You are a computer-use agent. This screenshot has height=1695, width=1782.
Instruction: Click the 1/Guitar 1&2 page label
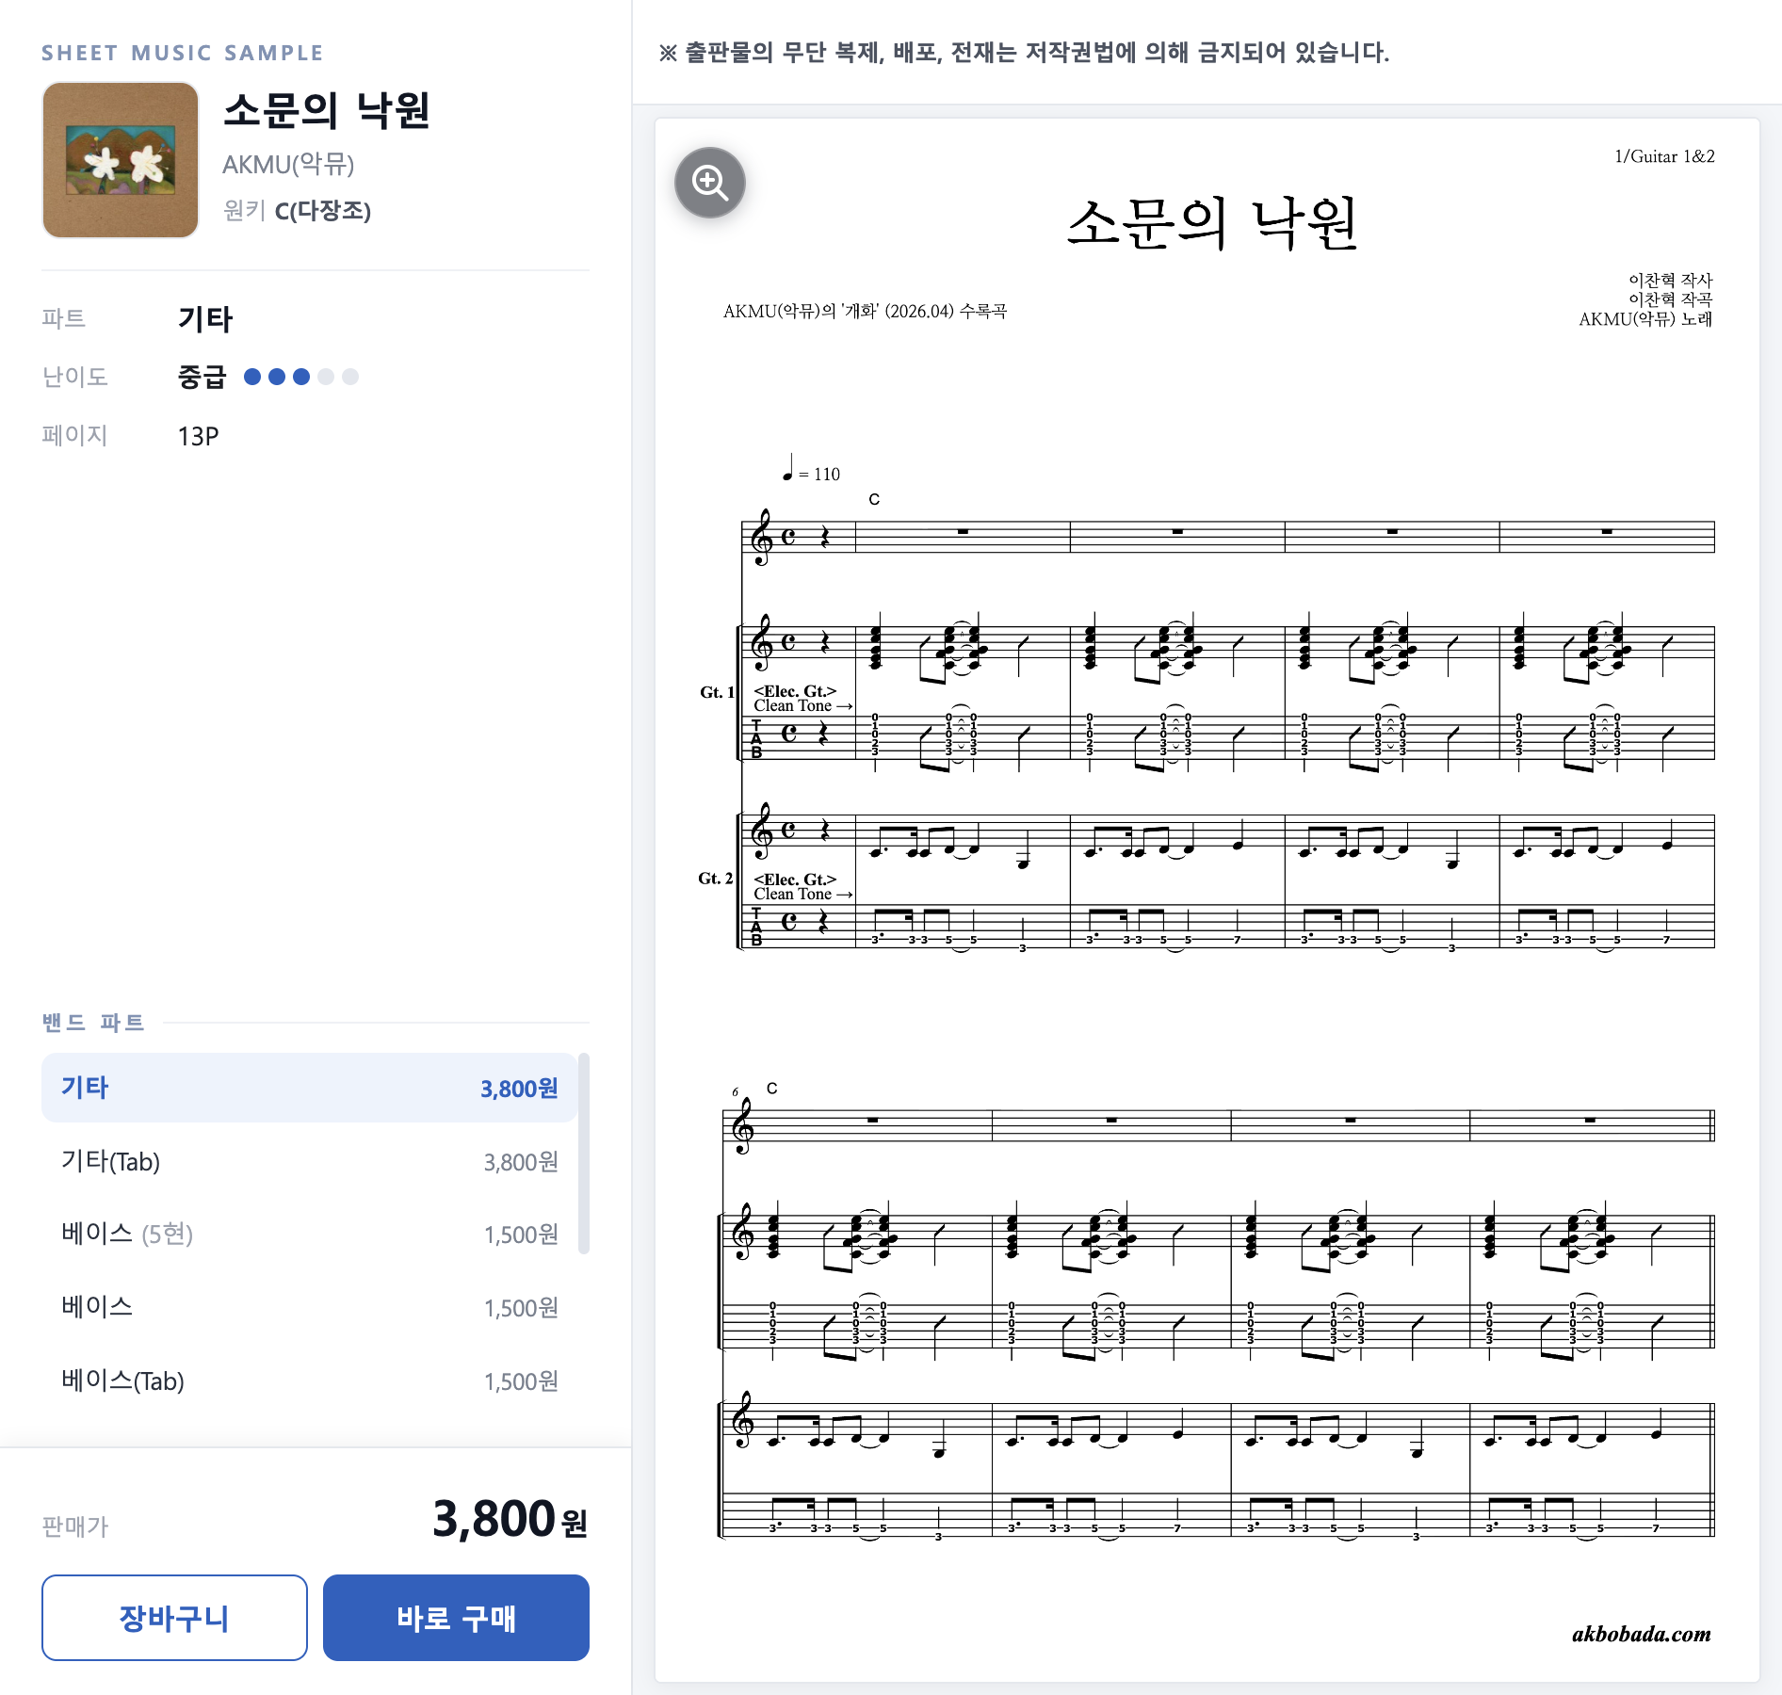[1664, 156]
